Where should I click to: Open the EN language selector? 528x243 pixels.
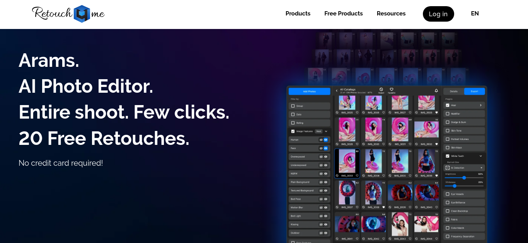click(x=475, y=14)
